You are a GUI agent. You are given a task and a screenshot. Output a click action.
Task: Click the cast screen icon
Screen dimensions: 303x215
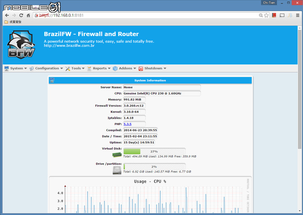[282, 15]
